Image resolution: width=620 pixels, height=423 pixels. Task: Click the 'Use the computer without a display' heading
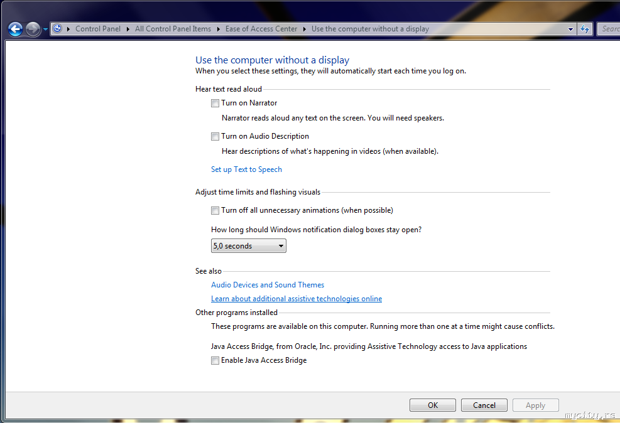pyautogui.click(x=273, y=60)
